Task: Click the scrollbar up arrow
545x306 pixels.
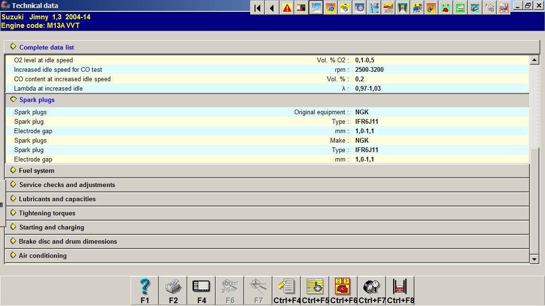Action: [x=535, y=60]
